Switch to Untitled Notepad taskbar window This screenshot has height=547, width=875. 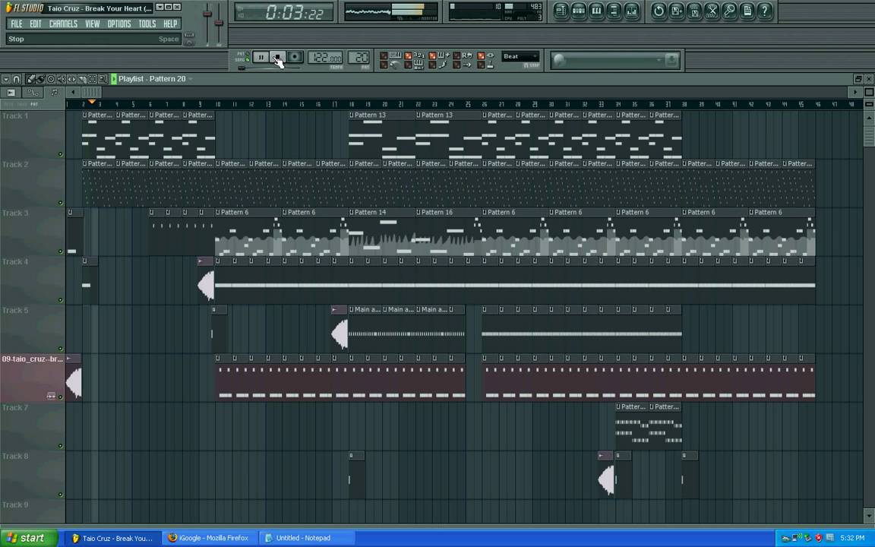(x=307, y=538)
